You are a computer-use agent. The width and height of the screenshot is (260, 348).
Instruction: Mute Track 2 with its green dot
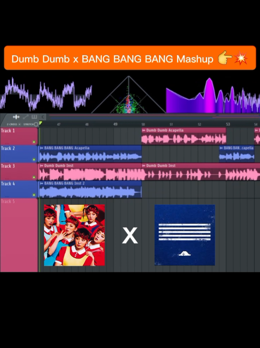tap(34, 160)
